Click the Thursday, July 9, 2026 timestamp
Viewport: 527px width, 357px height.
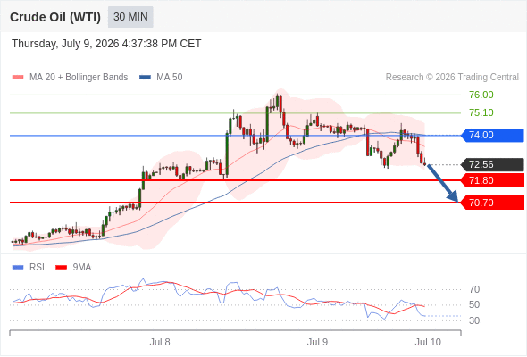click(106, 44)
